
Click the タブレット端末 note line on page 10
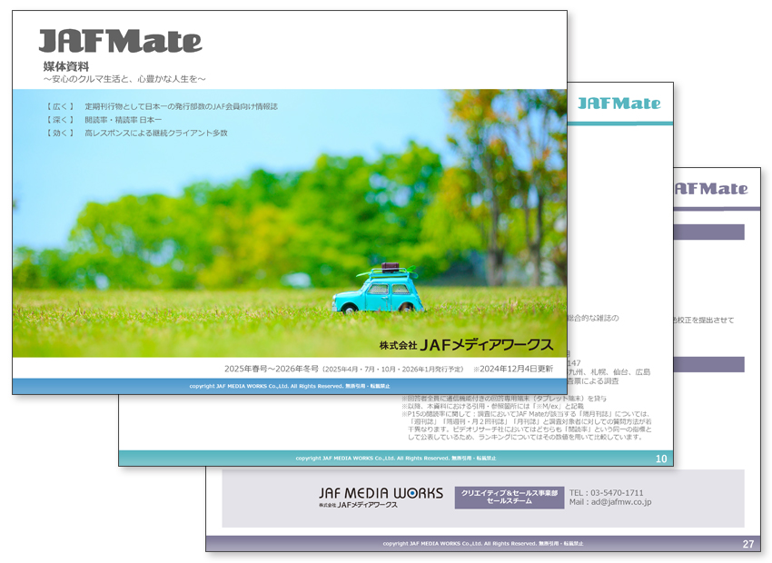point(504,398)
